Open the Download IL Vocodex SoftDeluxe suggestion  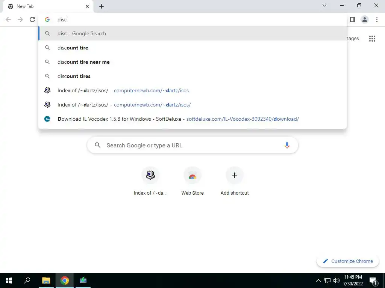pyautogui.click(x=192, y=119)
